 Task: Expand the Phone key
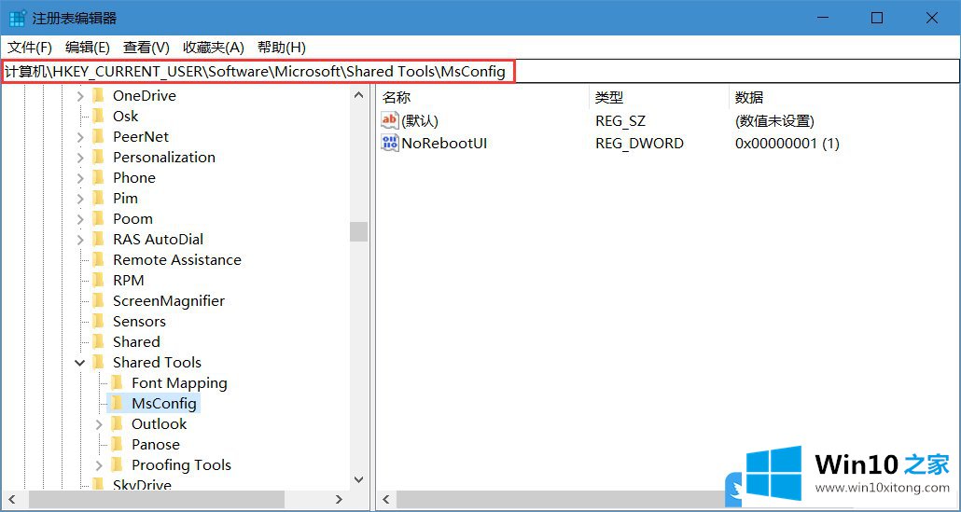[80, 178]
